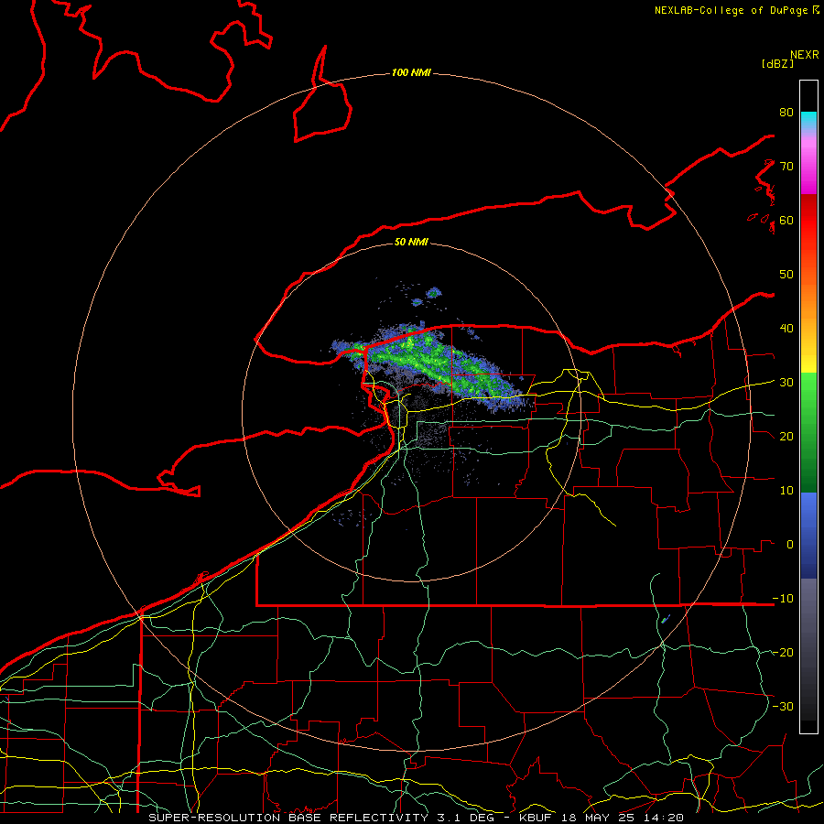Click the 100 NMI range ring label
This screenshot has width=824, height=824.
coord(411,72)
